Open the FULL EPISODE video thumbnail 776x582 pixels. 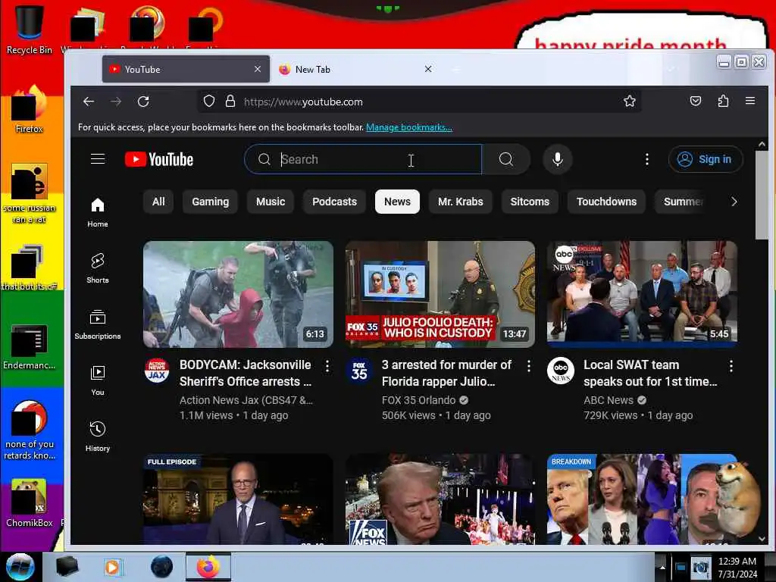click(238, 499)
